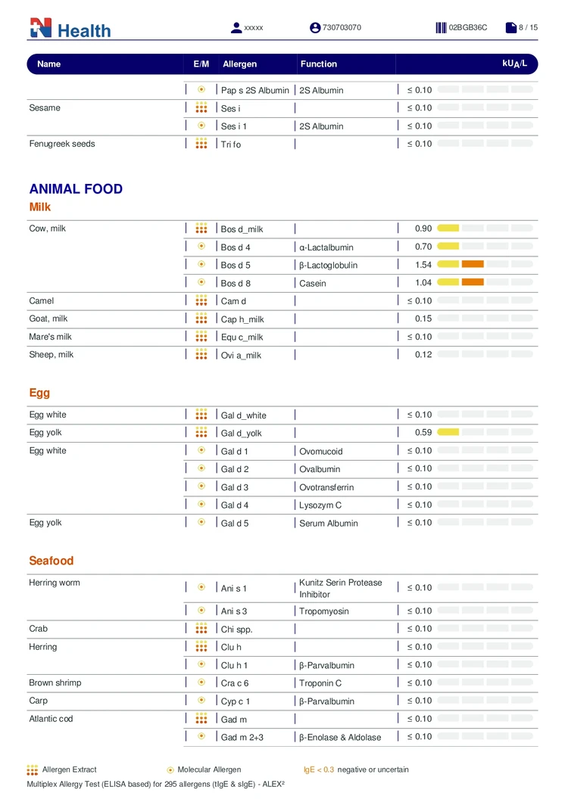Click the account icon next to 730703070
This screenshot has height=799, width=565.
(315, 28)
